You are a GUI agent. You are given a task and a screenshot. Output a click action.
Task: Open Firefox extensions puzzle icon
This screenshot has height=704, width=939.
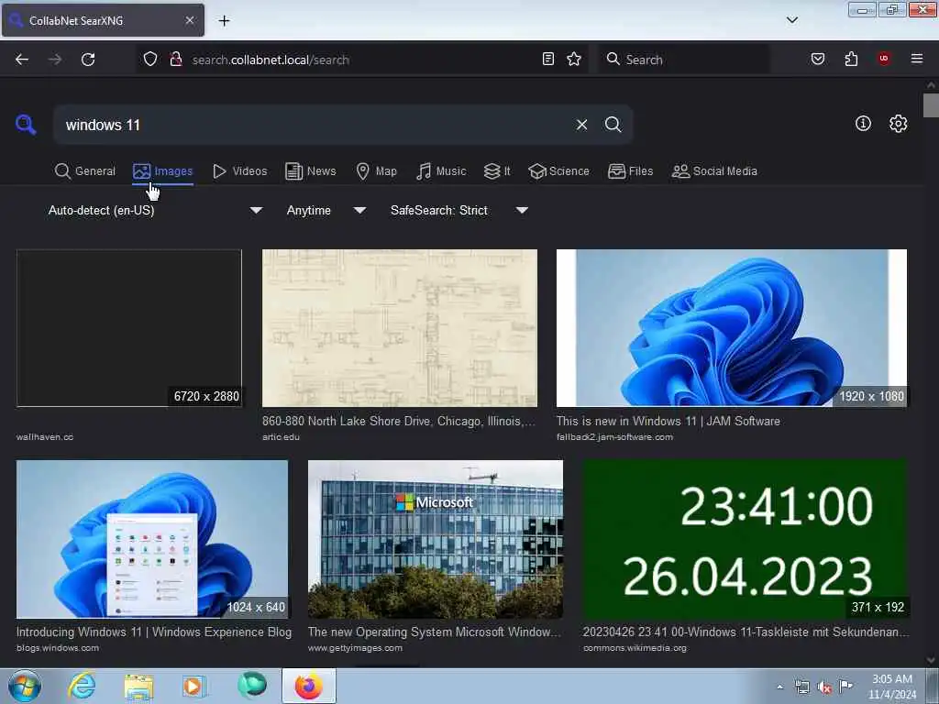coord(851,59)
